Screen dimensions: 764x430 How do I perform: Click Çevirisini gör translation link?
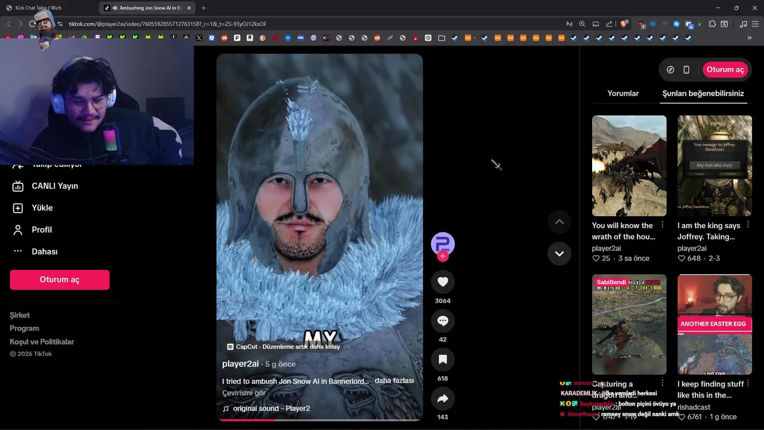(244, 393)
